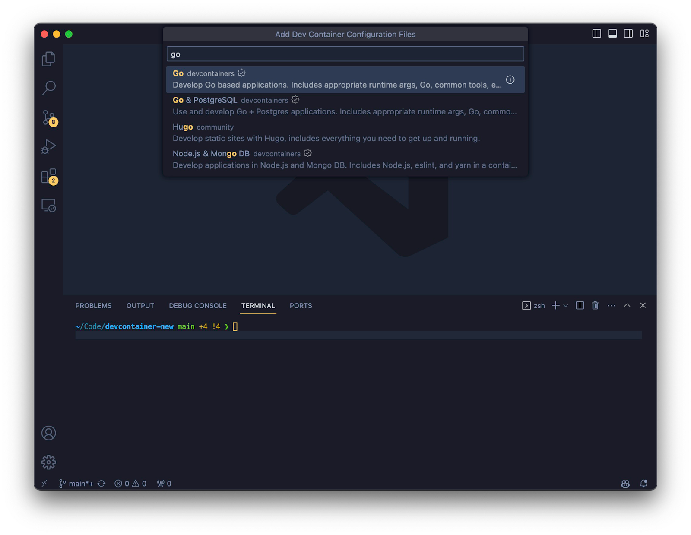
Task: Toggle secondary side bar layout icon
Action: click(628, 34)
